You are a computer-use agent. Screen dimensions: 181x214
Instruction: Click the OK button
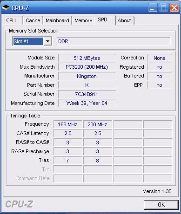coord(161,205)
